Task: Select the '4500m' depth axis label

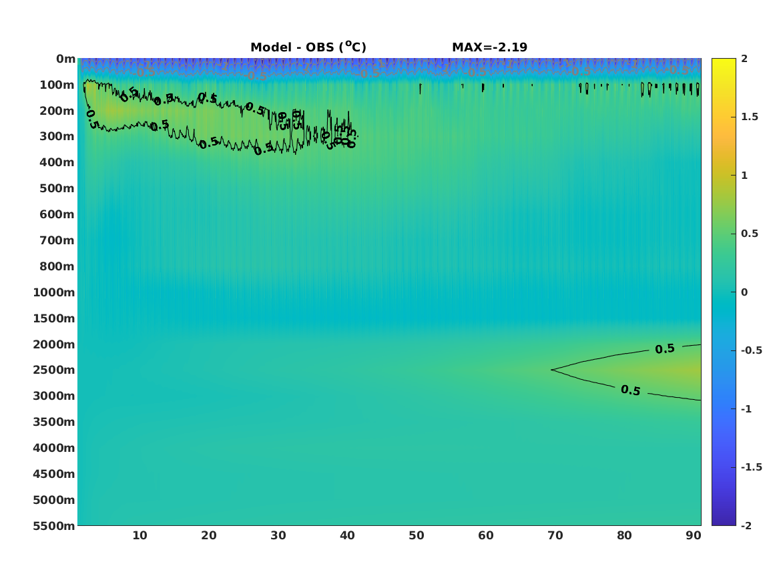Action: click(x=54, y=474)
